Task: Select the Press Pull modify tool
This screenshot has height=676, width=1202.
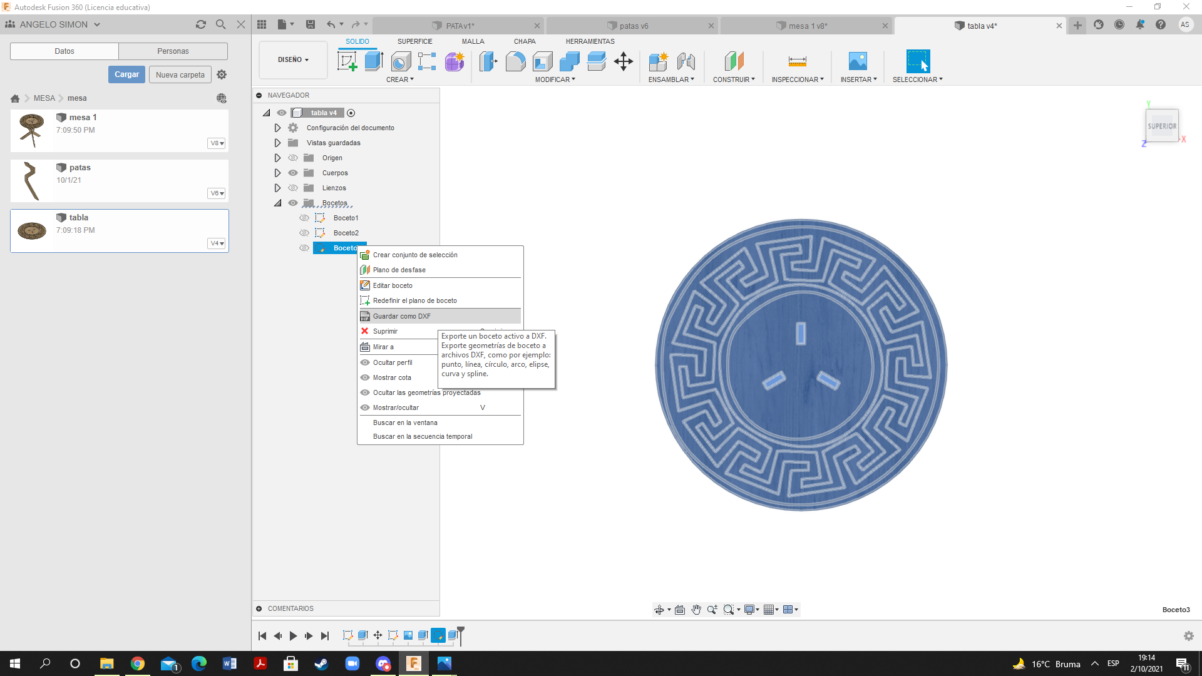Action: (488, 61)
